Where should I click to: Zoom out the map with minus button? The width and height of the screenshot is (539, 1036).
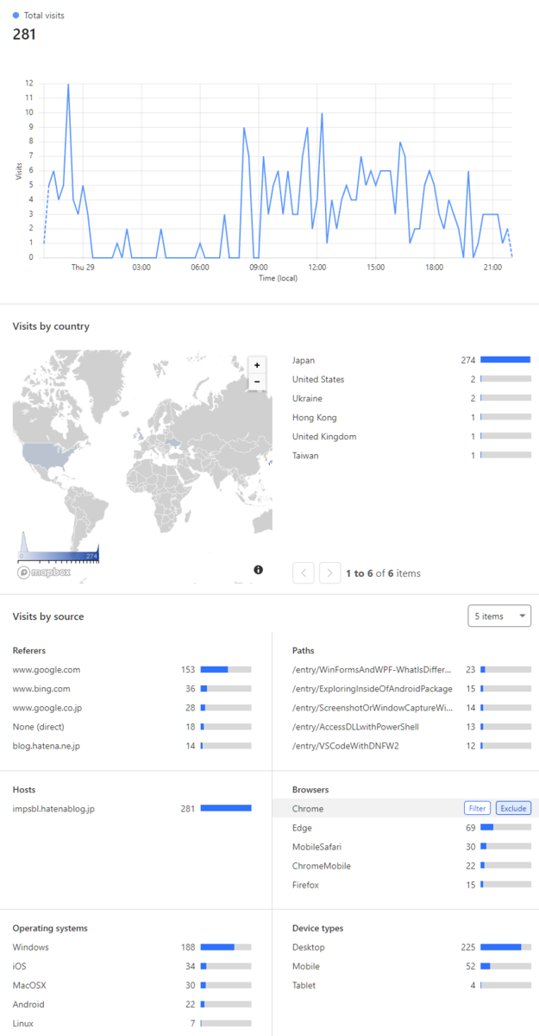click(257, 381)
